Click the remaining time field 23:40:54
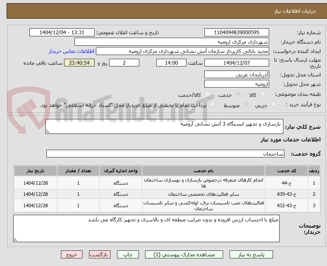Viewport: 327px width, 266px height. click(79, 63)
